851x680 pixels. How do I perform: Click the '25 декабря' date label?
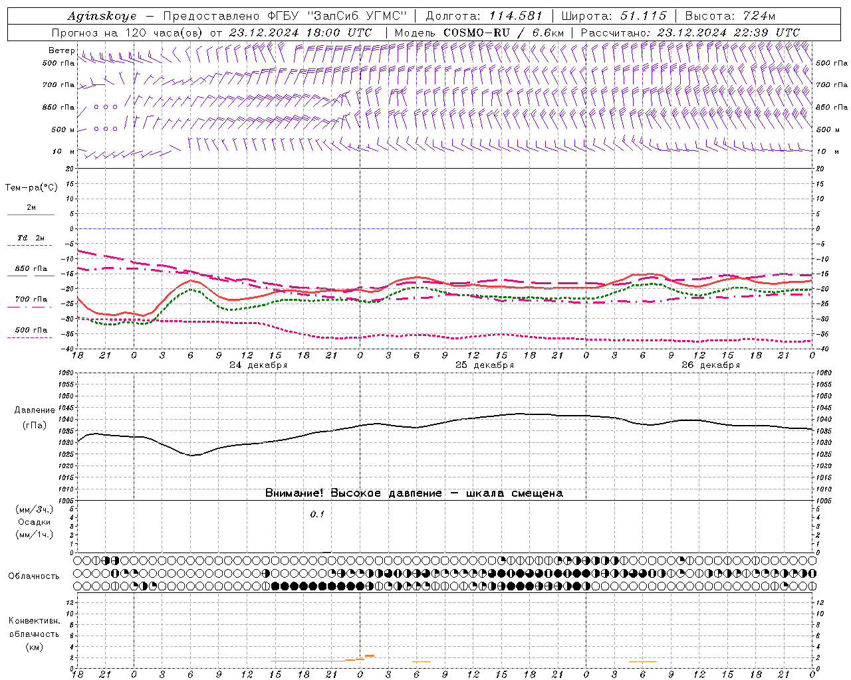tap(485, 365)
